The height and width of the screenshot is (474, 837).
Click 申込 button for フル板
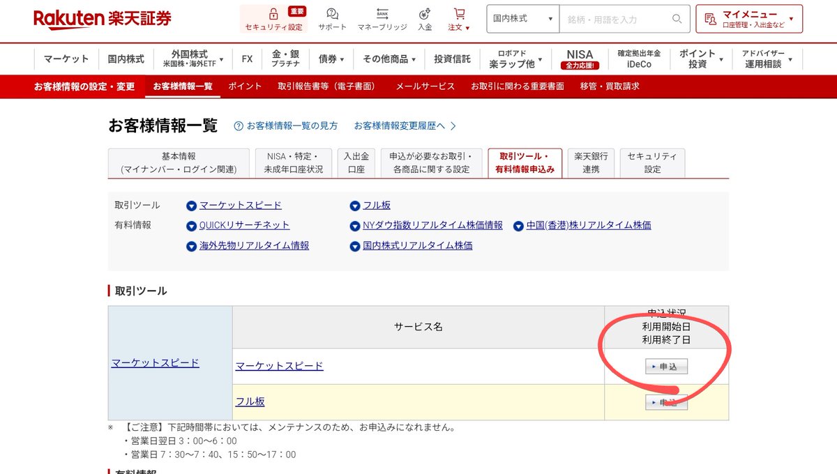pyautogui.click(x=666, y=402)
